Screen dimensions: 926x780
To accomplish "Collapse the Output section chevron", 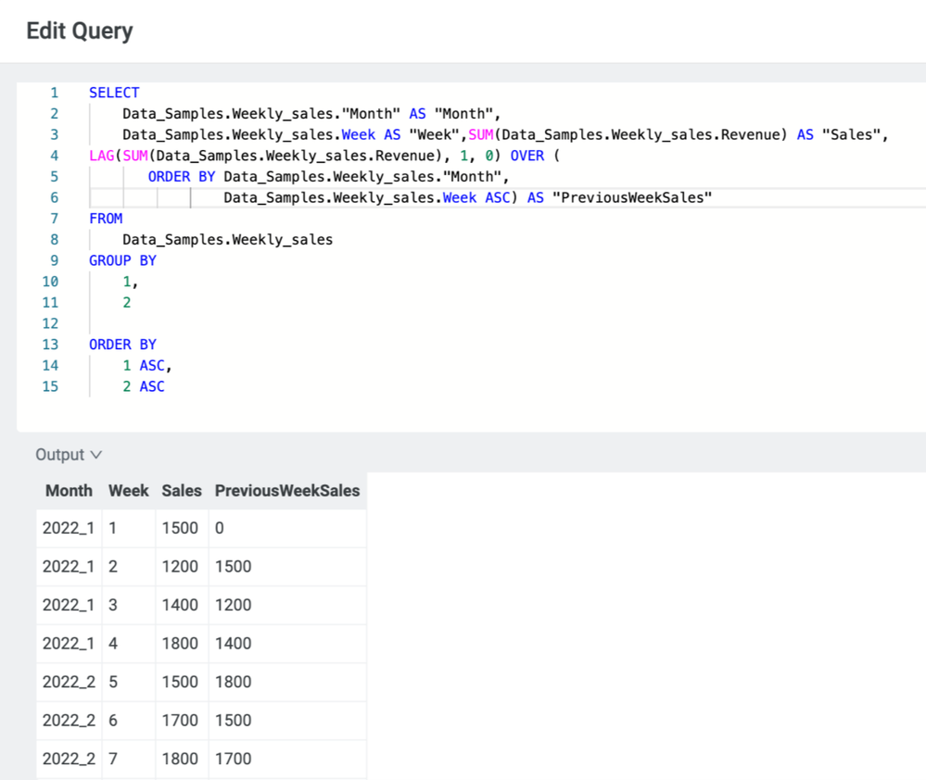I will (95, 455).
